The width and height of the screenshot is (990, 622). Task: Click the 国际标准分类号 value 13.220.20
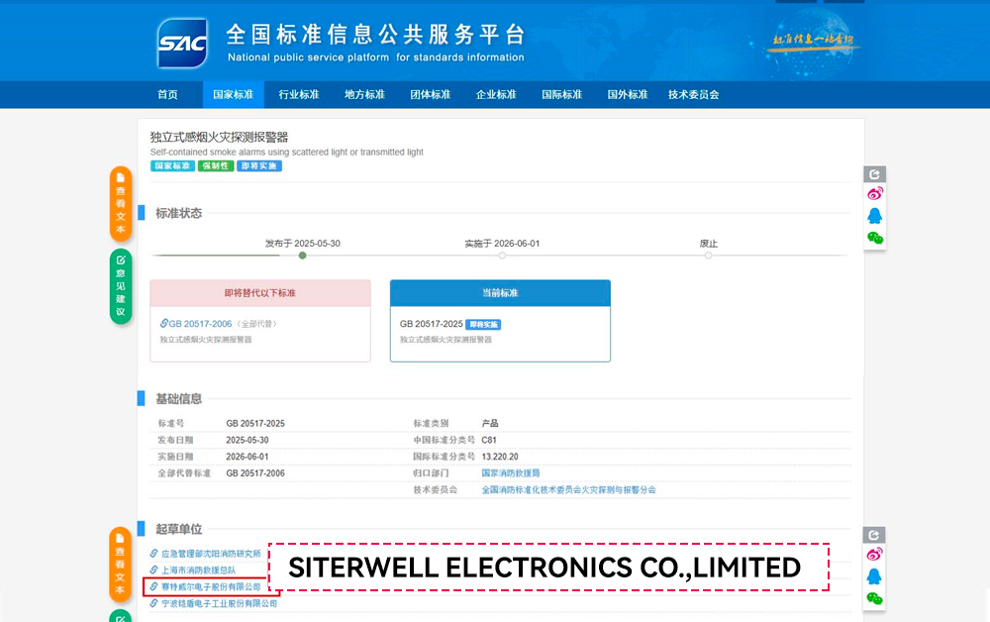500,457
